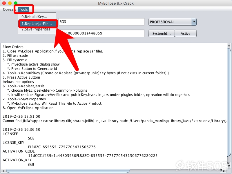Screen dimensions: 232x174
Task: Click the systemid input field
Action: pyautogui.click(x=101, y=33)
